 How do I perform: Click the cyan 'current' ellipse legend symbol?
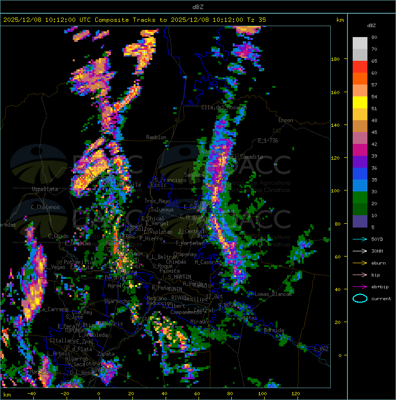click(360, 298)
